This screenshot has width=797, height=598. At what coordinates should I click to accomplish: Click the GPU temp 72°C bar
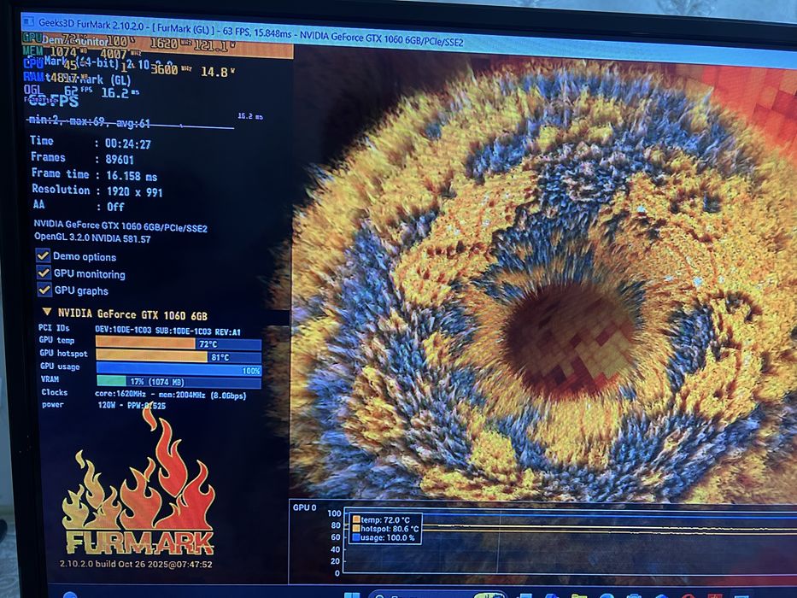click(x=179, y=343)
